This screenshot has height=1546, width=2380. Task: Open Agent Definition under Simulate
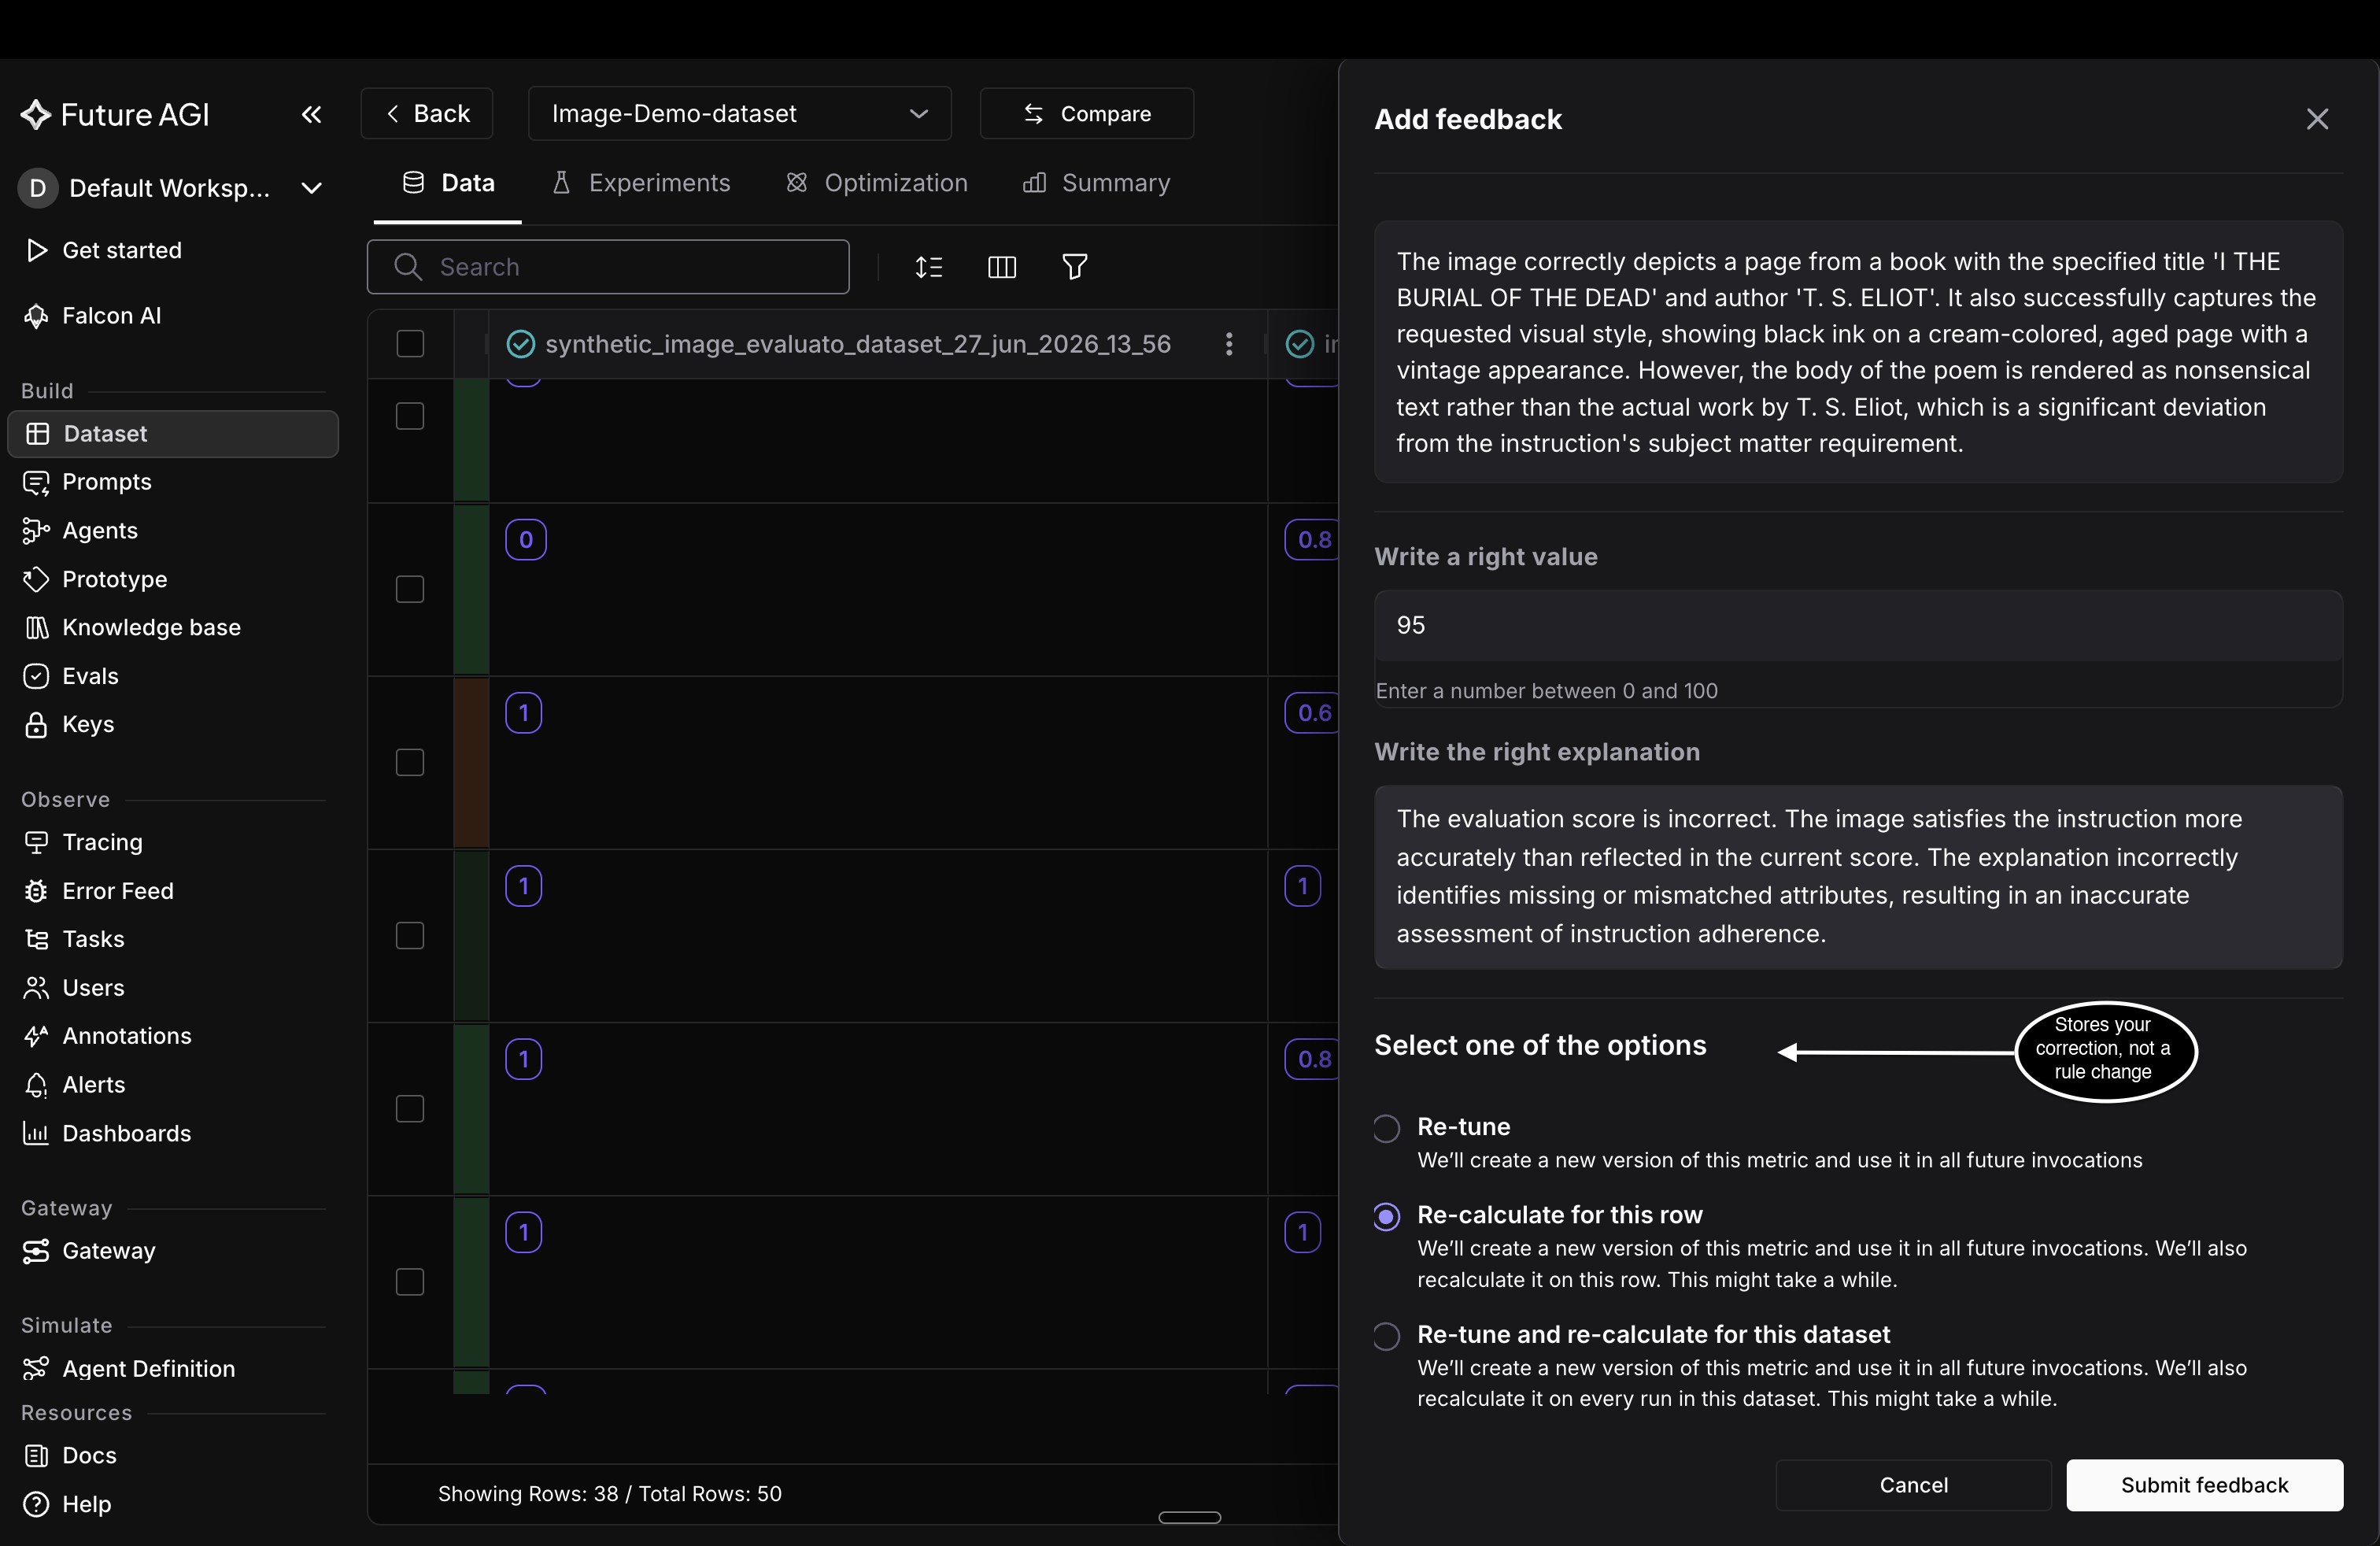coord(148,1369)
